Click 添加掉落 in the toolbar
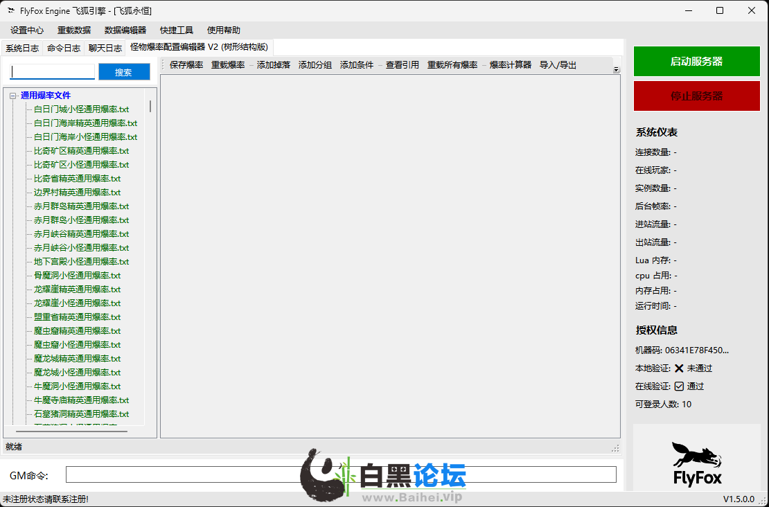Viewport: 769px width, 507px height. 274,65
